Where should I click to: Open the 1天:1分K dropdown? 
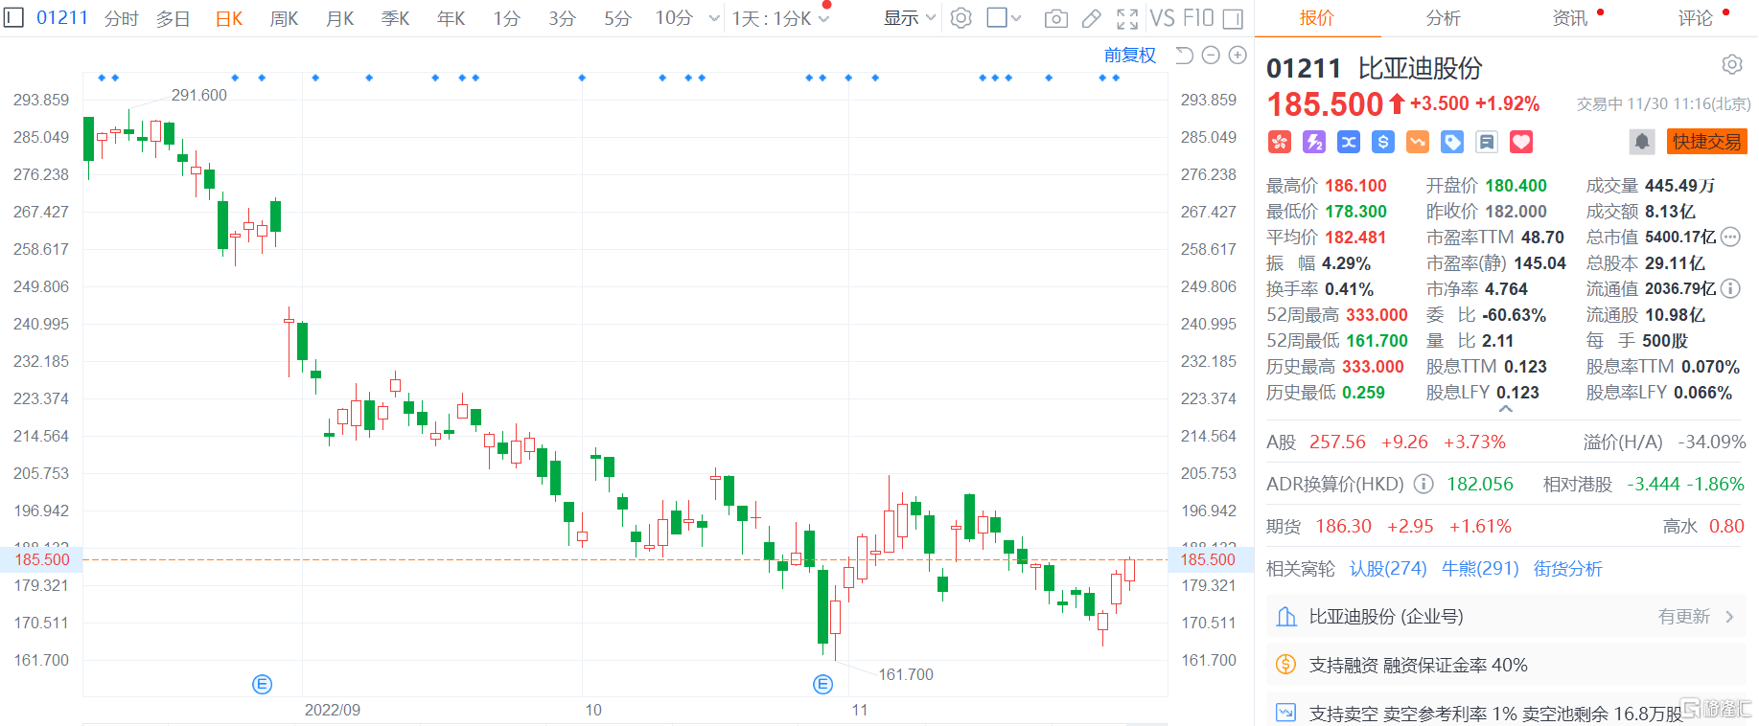(x=781, y=18)
